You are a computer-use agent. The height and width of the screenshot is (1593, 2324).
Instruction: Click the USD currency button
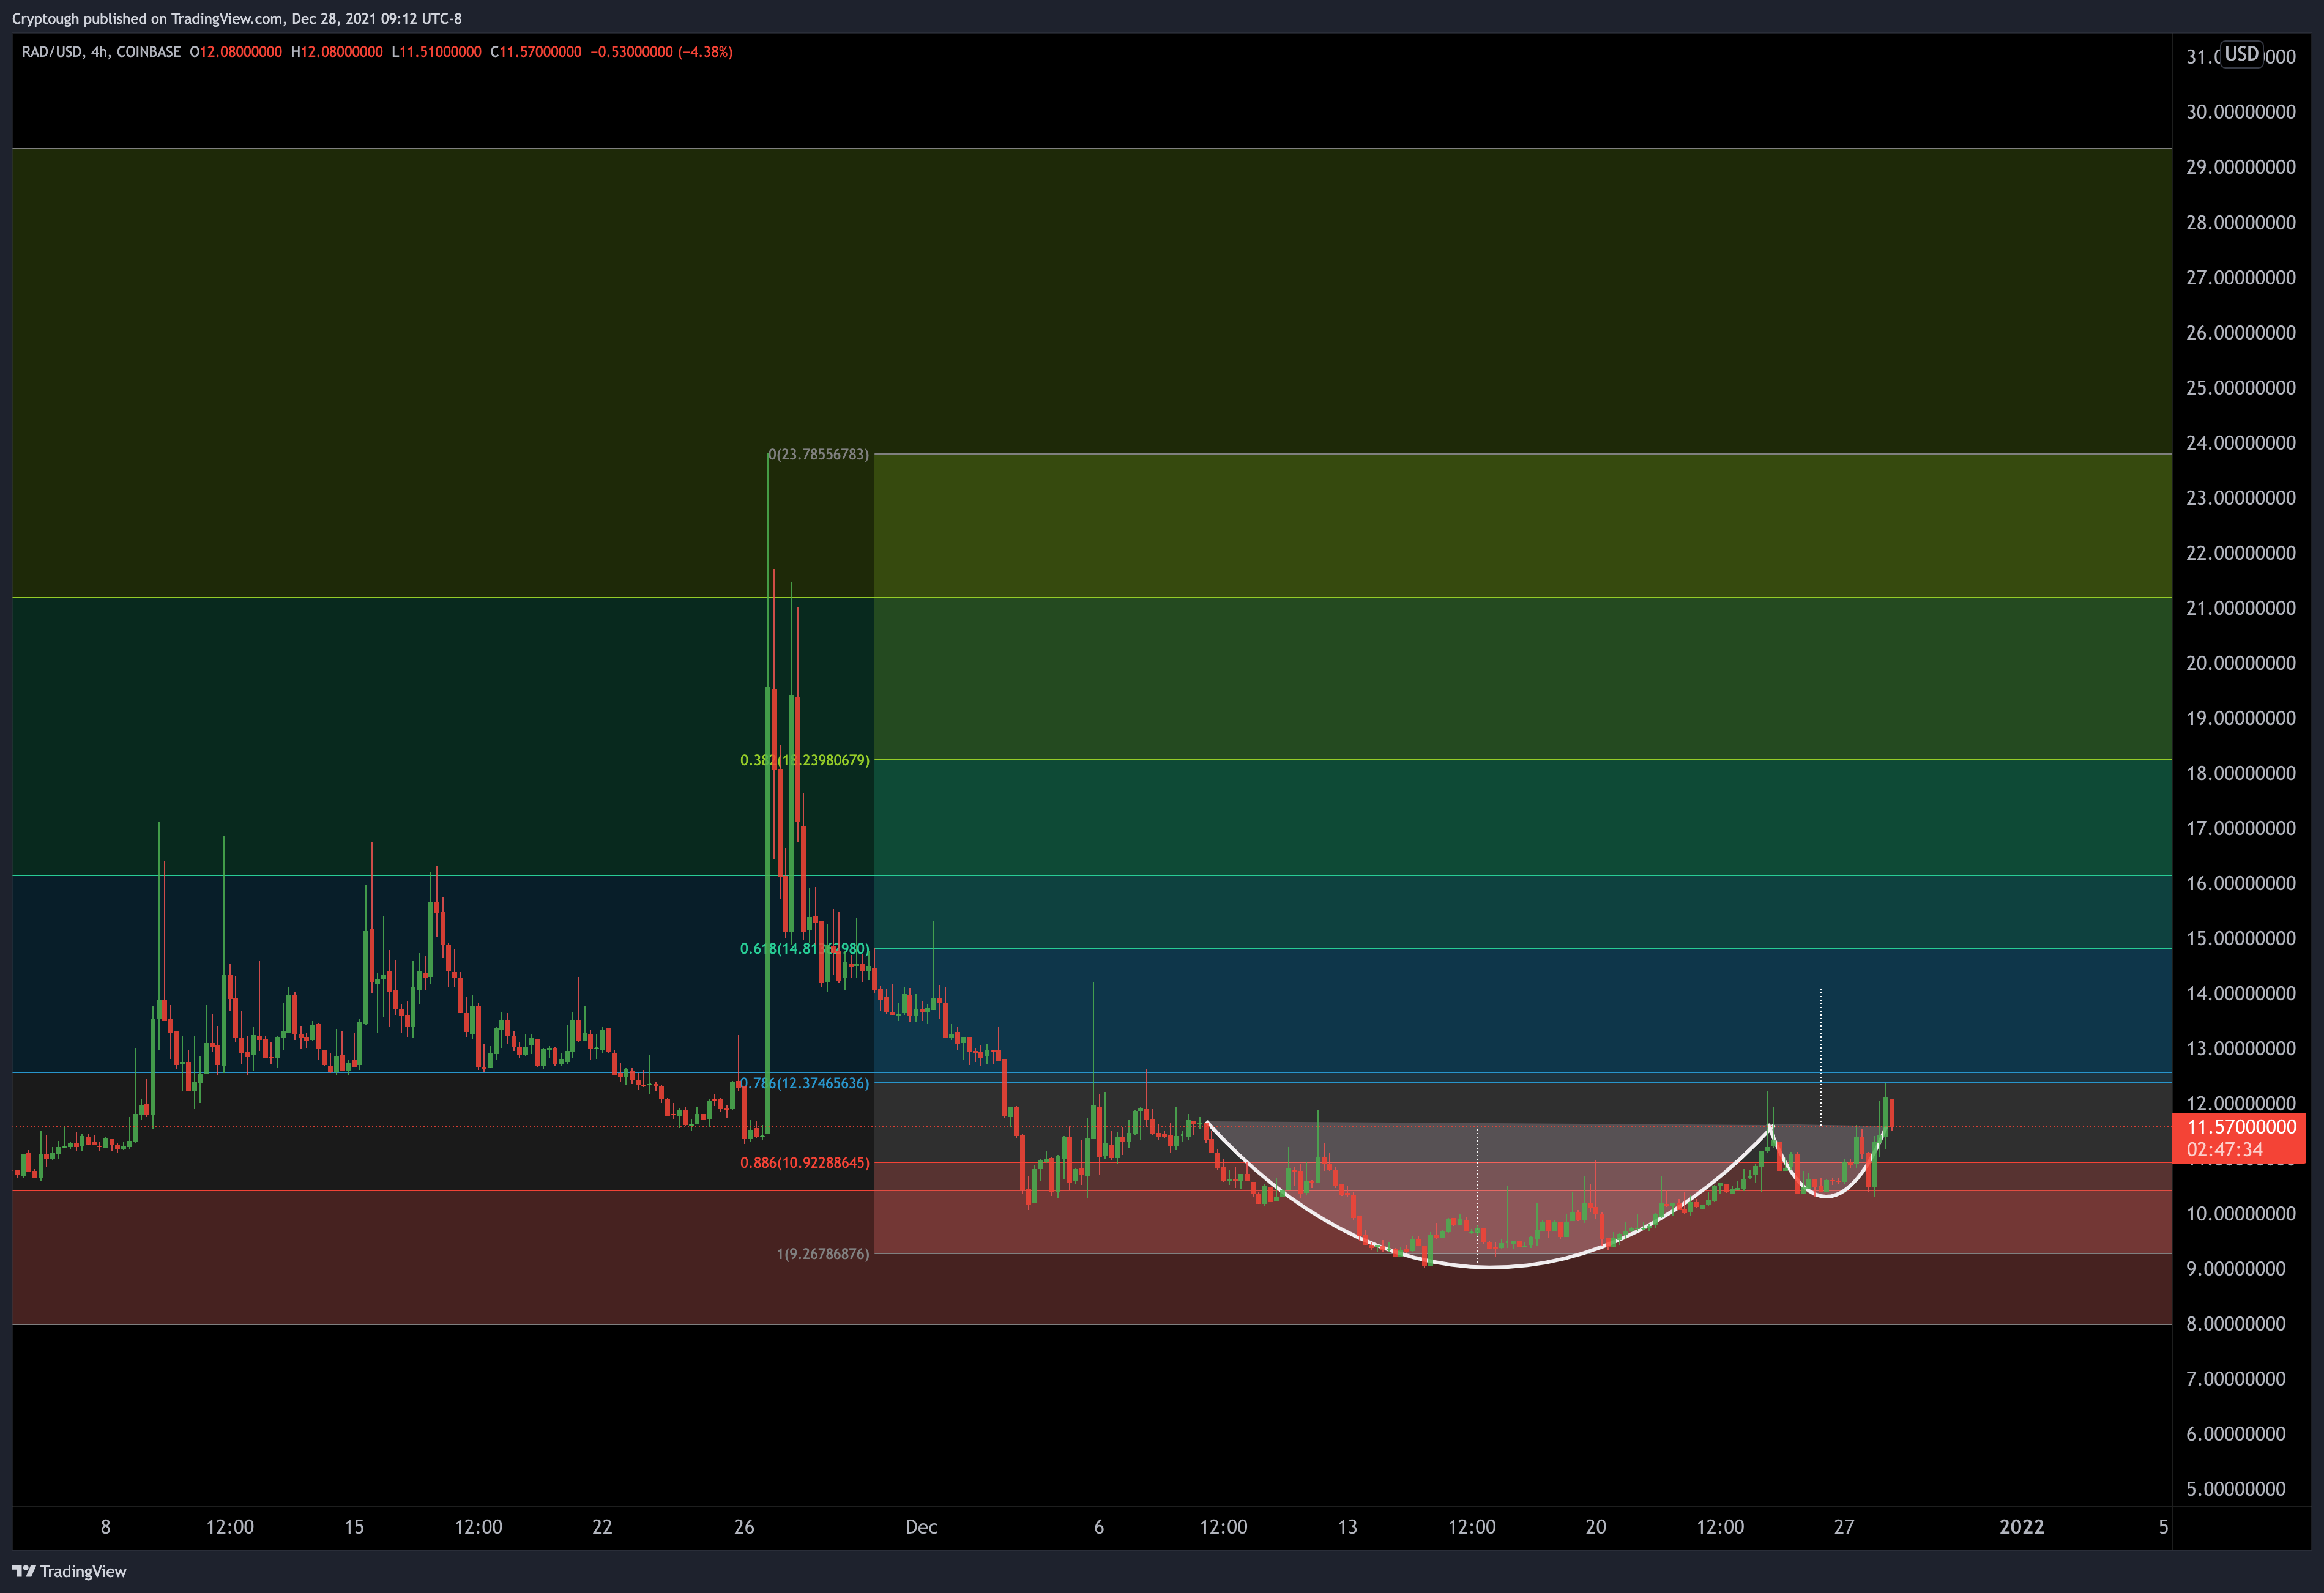coord(2240,54)
